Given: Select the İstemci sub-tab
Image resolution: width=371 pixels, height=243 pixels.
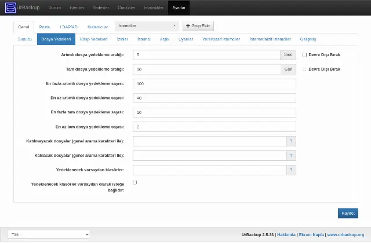Looking at the screenshot, I should pos(144,39).
